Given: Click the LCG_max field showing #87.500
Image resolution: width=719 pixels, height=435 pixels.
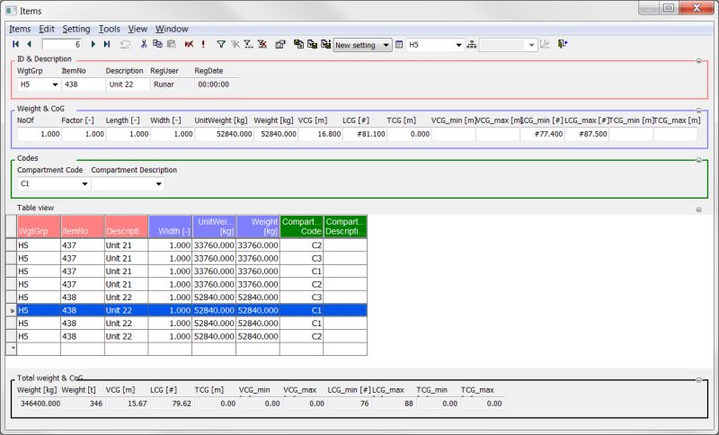Looking at the screenshot, I should 587,134.
